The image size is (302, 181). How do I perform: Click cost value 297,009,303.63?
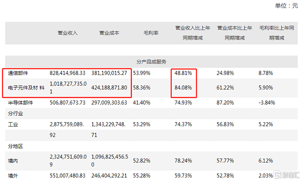pyautogui.click(x=109, y=102)
